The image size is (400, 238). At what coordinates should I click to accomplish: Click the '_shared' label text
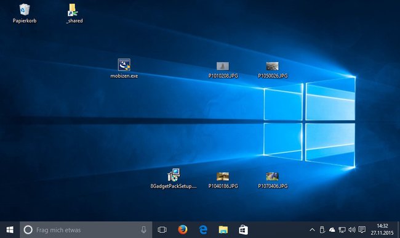point(74,21)
